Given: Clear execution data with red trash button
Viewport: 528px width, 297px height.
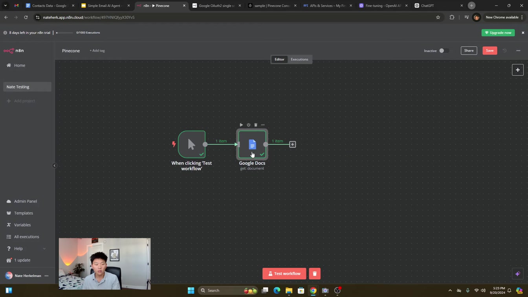Looking at the screenshot, I should (x=315, y=274).
